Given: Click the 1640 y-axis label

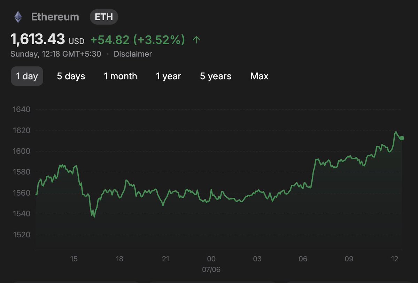Looking at the screenshot, I should pyautogui.click(x=22, y=110).
